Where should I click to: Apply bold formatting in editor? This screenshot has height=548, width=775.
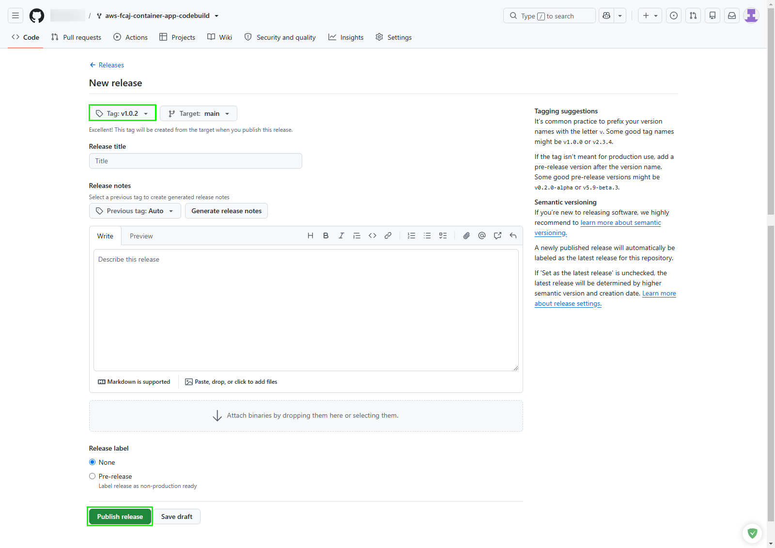326,235
